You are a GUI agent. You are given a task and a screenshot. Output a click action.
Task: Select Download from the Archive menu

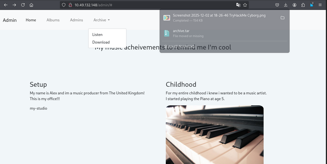pyautogui.click(x=101, y=42)
